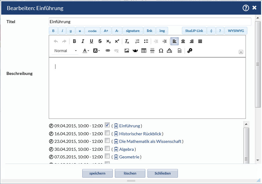Toggle bold in the rich text toolbar
262x184 pixels.
(x=74, y=41)
